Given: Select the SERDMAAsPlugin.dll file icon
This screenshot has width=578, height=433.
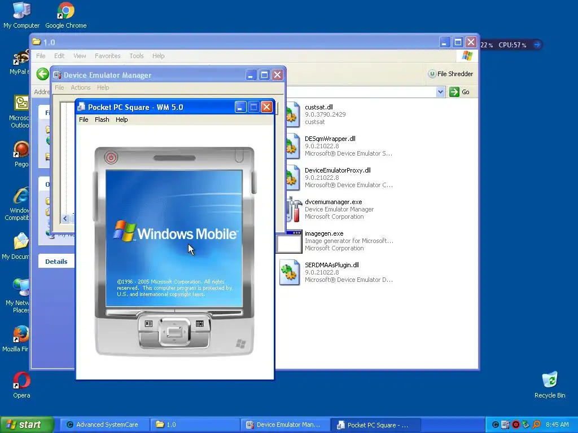Looking at the screenshot, I should [x=290, y=272].
